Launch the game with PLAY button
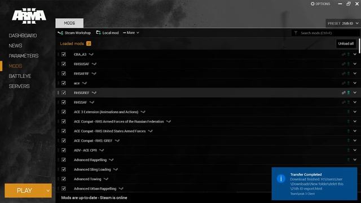The height and width of the screenshot is (203, 361). [x=25, y=191]
